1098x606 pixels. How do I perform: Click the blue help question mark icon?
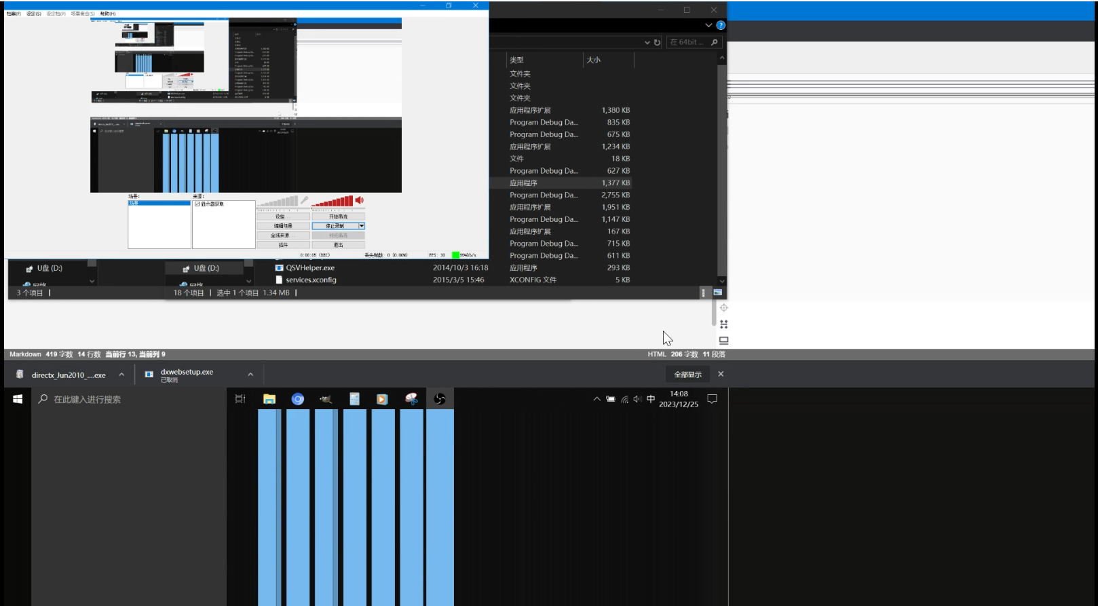click(x=721, y=25)
